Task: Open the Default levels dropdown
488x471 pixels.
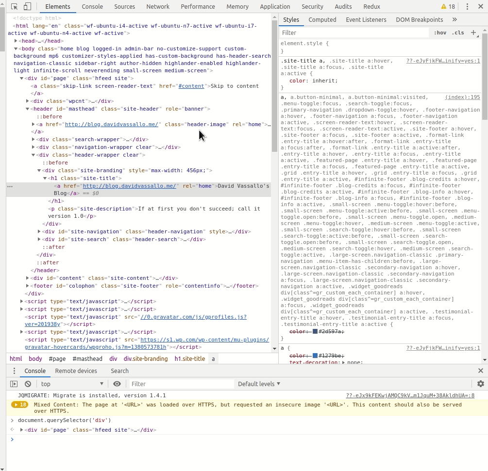Action: [259, 384]
